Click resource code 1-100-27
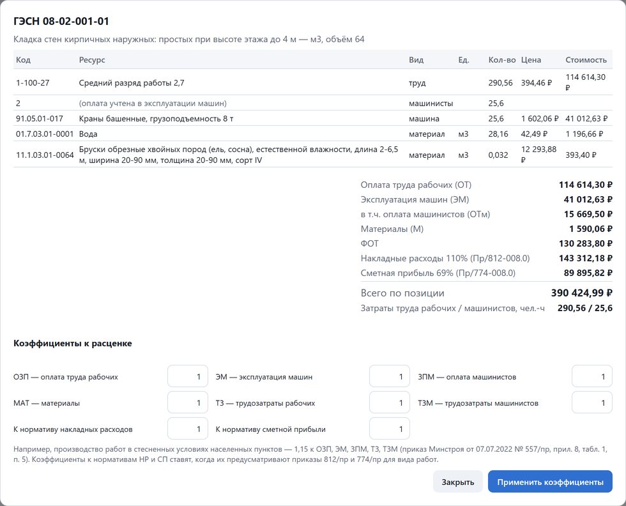Viewport: 626px width, 506px height. click(33, 82)
